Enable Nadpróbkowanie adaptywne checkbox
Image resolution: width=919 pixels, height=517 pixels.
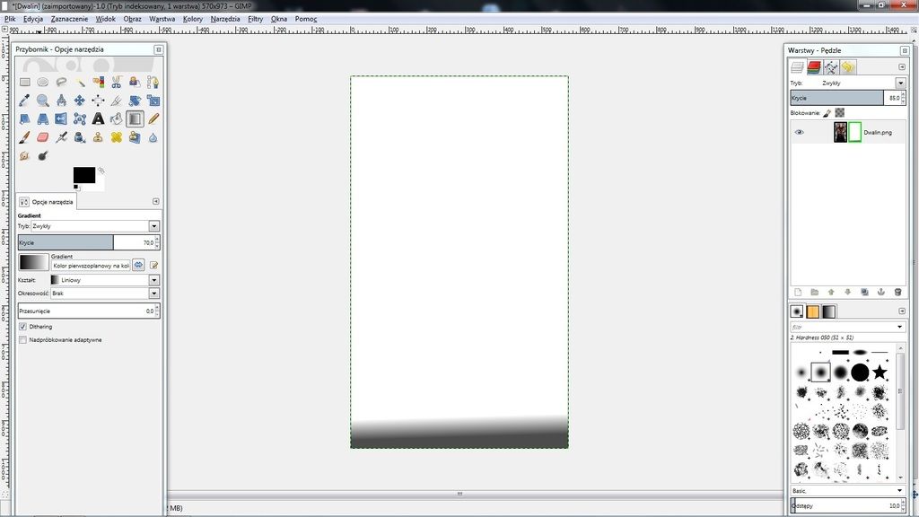[x=22, y=340]
